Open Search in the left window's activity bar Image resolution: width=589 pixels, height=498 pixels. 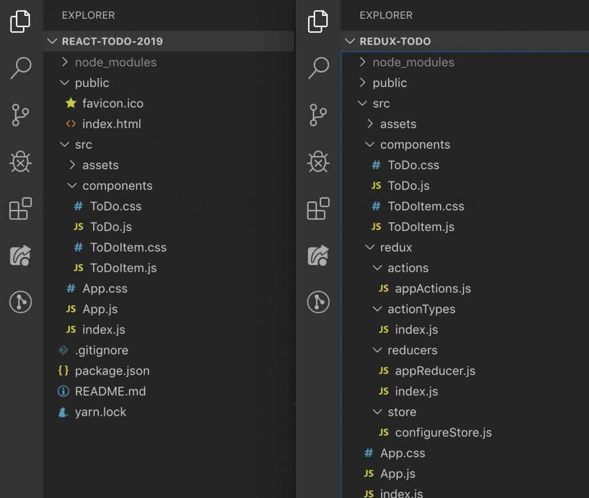click(x=21, y=68)
